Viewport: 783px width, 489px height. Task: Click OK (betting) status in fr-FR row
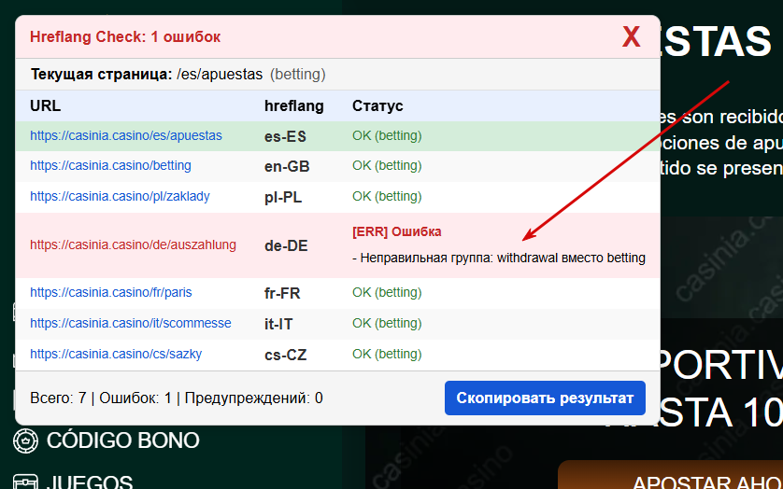(387, 292)
